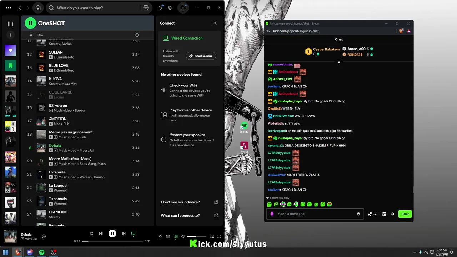Close the Connect panel
457x257 pixels.
(215, 23)
